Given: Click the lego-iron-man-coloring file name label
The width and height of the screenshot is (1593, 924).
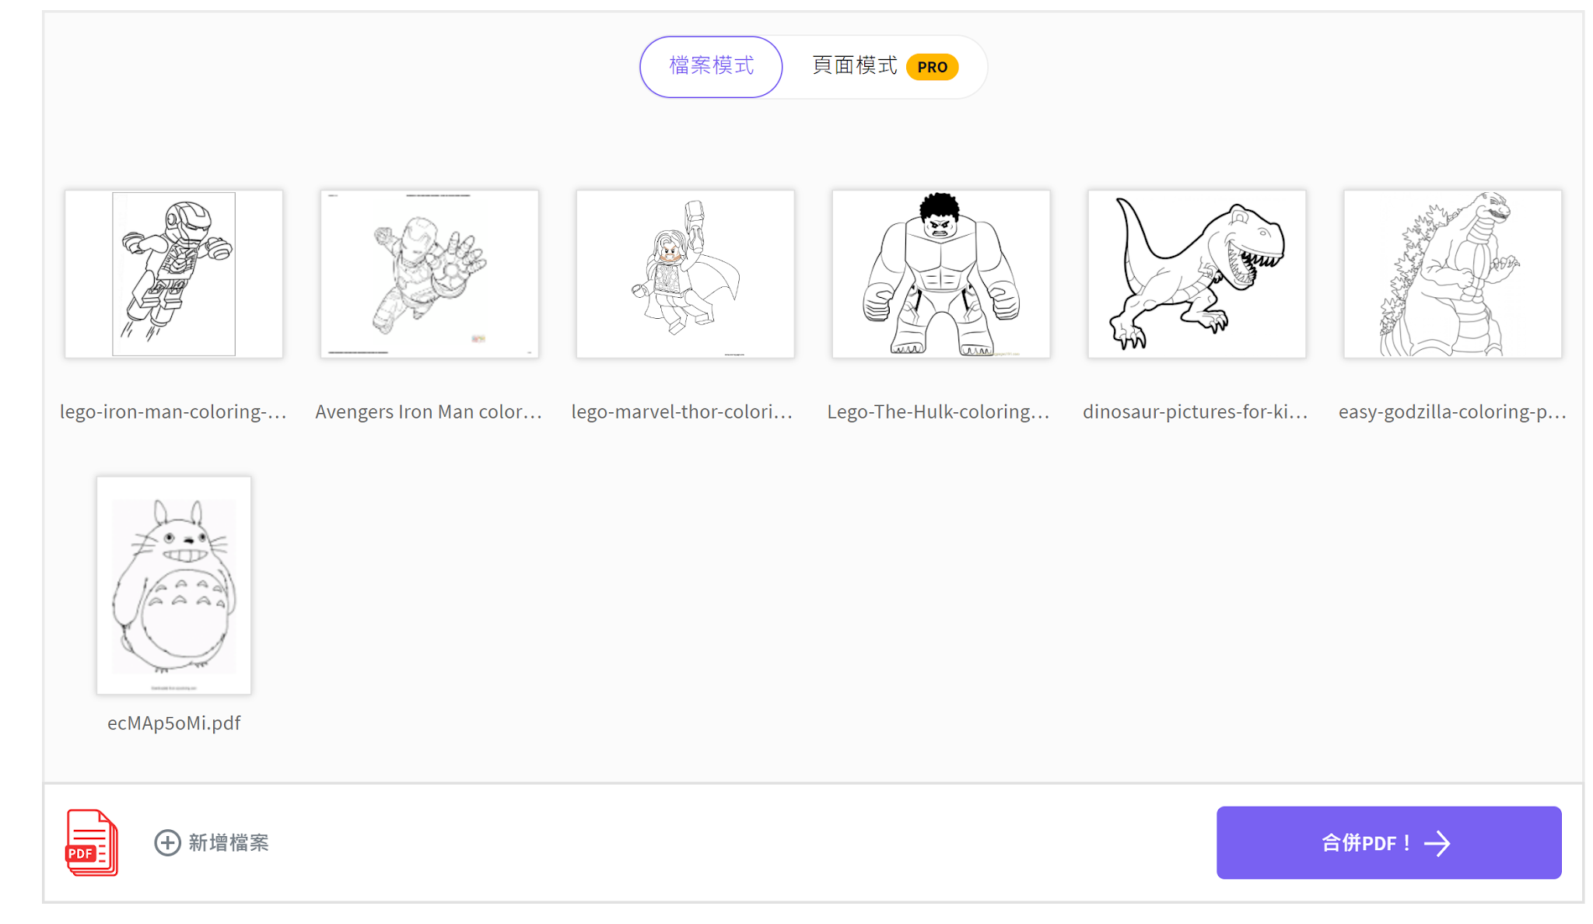Looking at the screenshot, I should (x=173, y=412).
